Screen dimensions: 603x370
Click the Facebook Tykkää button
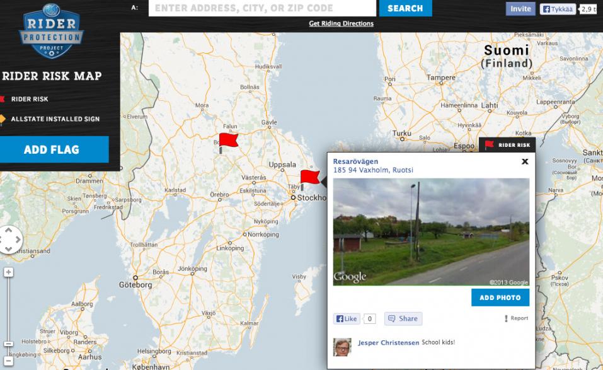(558, 9)
